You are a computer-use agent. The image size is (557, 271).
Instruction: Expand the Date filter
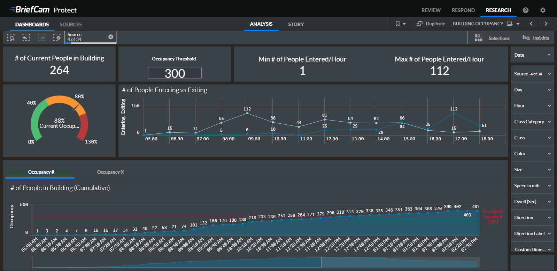532,55
